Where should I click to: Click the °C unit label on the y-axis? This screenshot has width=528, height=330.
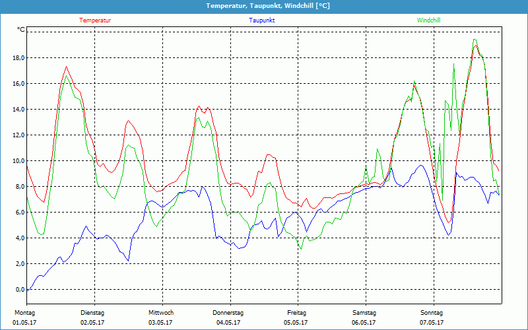[x=21, y=30]
